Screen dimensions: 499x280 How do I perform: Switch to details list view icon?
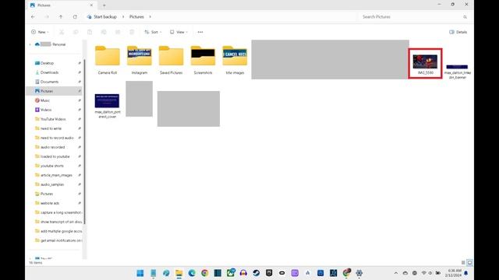pyautogui.click(x=463, y=263)
